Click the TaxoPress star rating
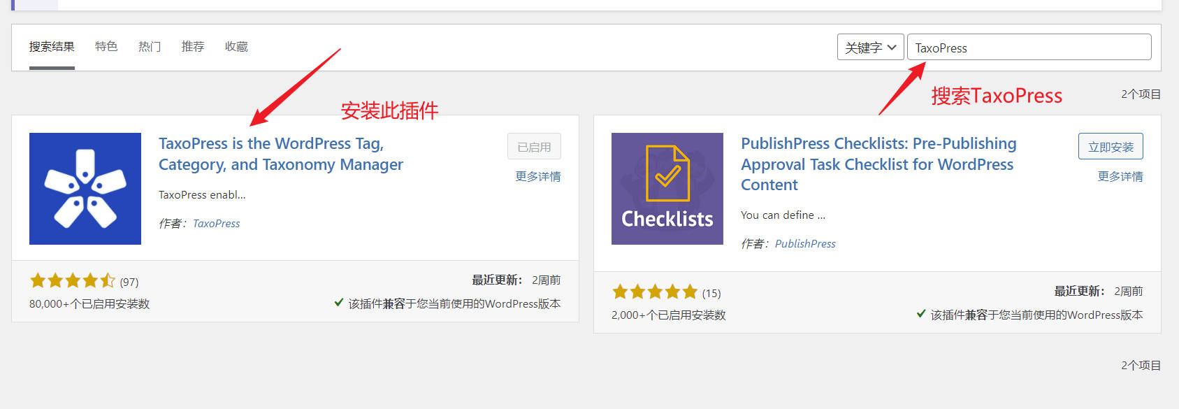 [x=72, y=281]
